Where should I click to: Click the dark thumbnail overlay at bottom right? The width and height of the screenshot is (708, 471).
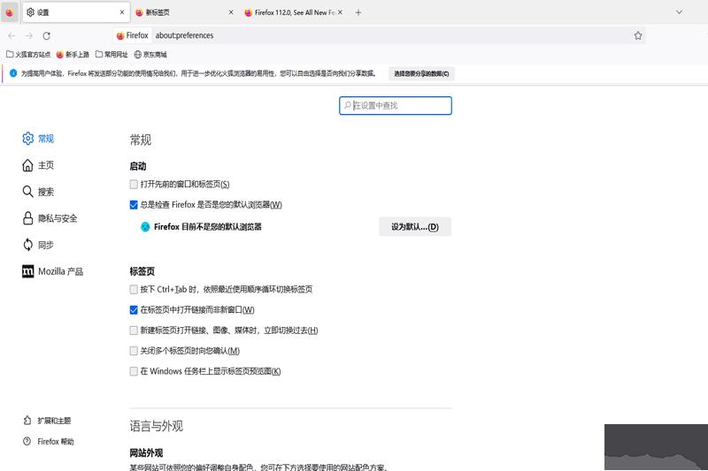pos(656,447)
